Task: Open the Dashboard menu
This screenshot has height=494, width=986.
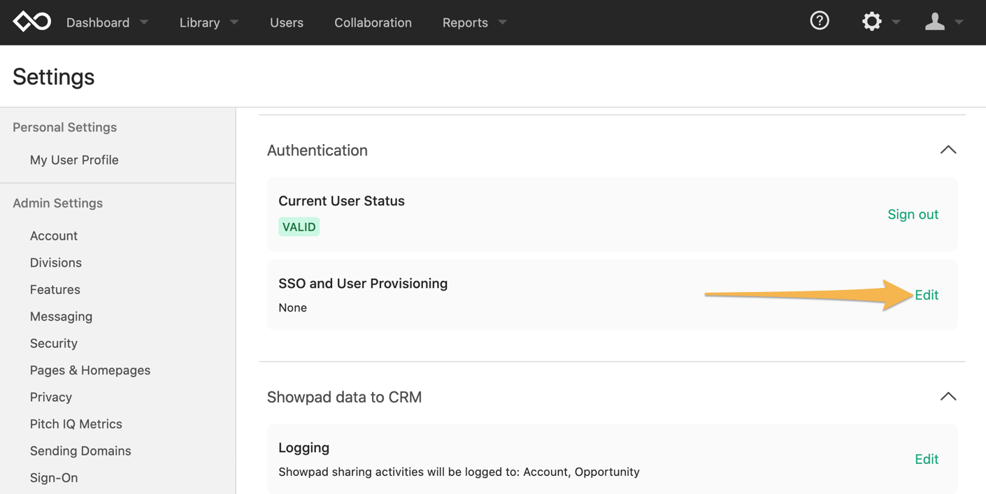Action: (x=98, y=22)
